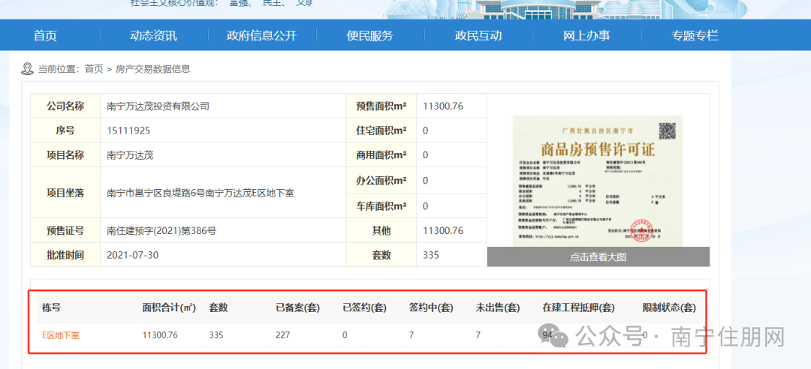Select the serial number 15111925
Image resolution: width=811 pixels, height=369 pixels.
tap(128, 130)
